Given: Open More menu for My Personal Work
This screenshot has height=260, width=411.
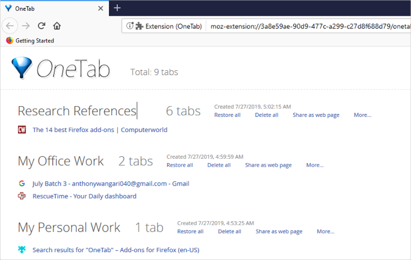Looking at the screenshot, I should pos(325,232).
